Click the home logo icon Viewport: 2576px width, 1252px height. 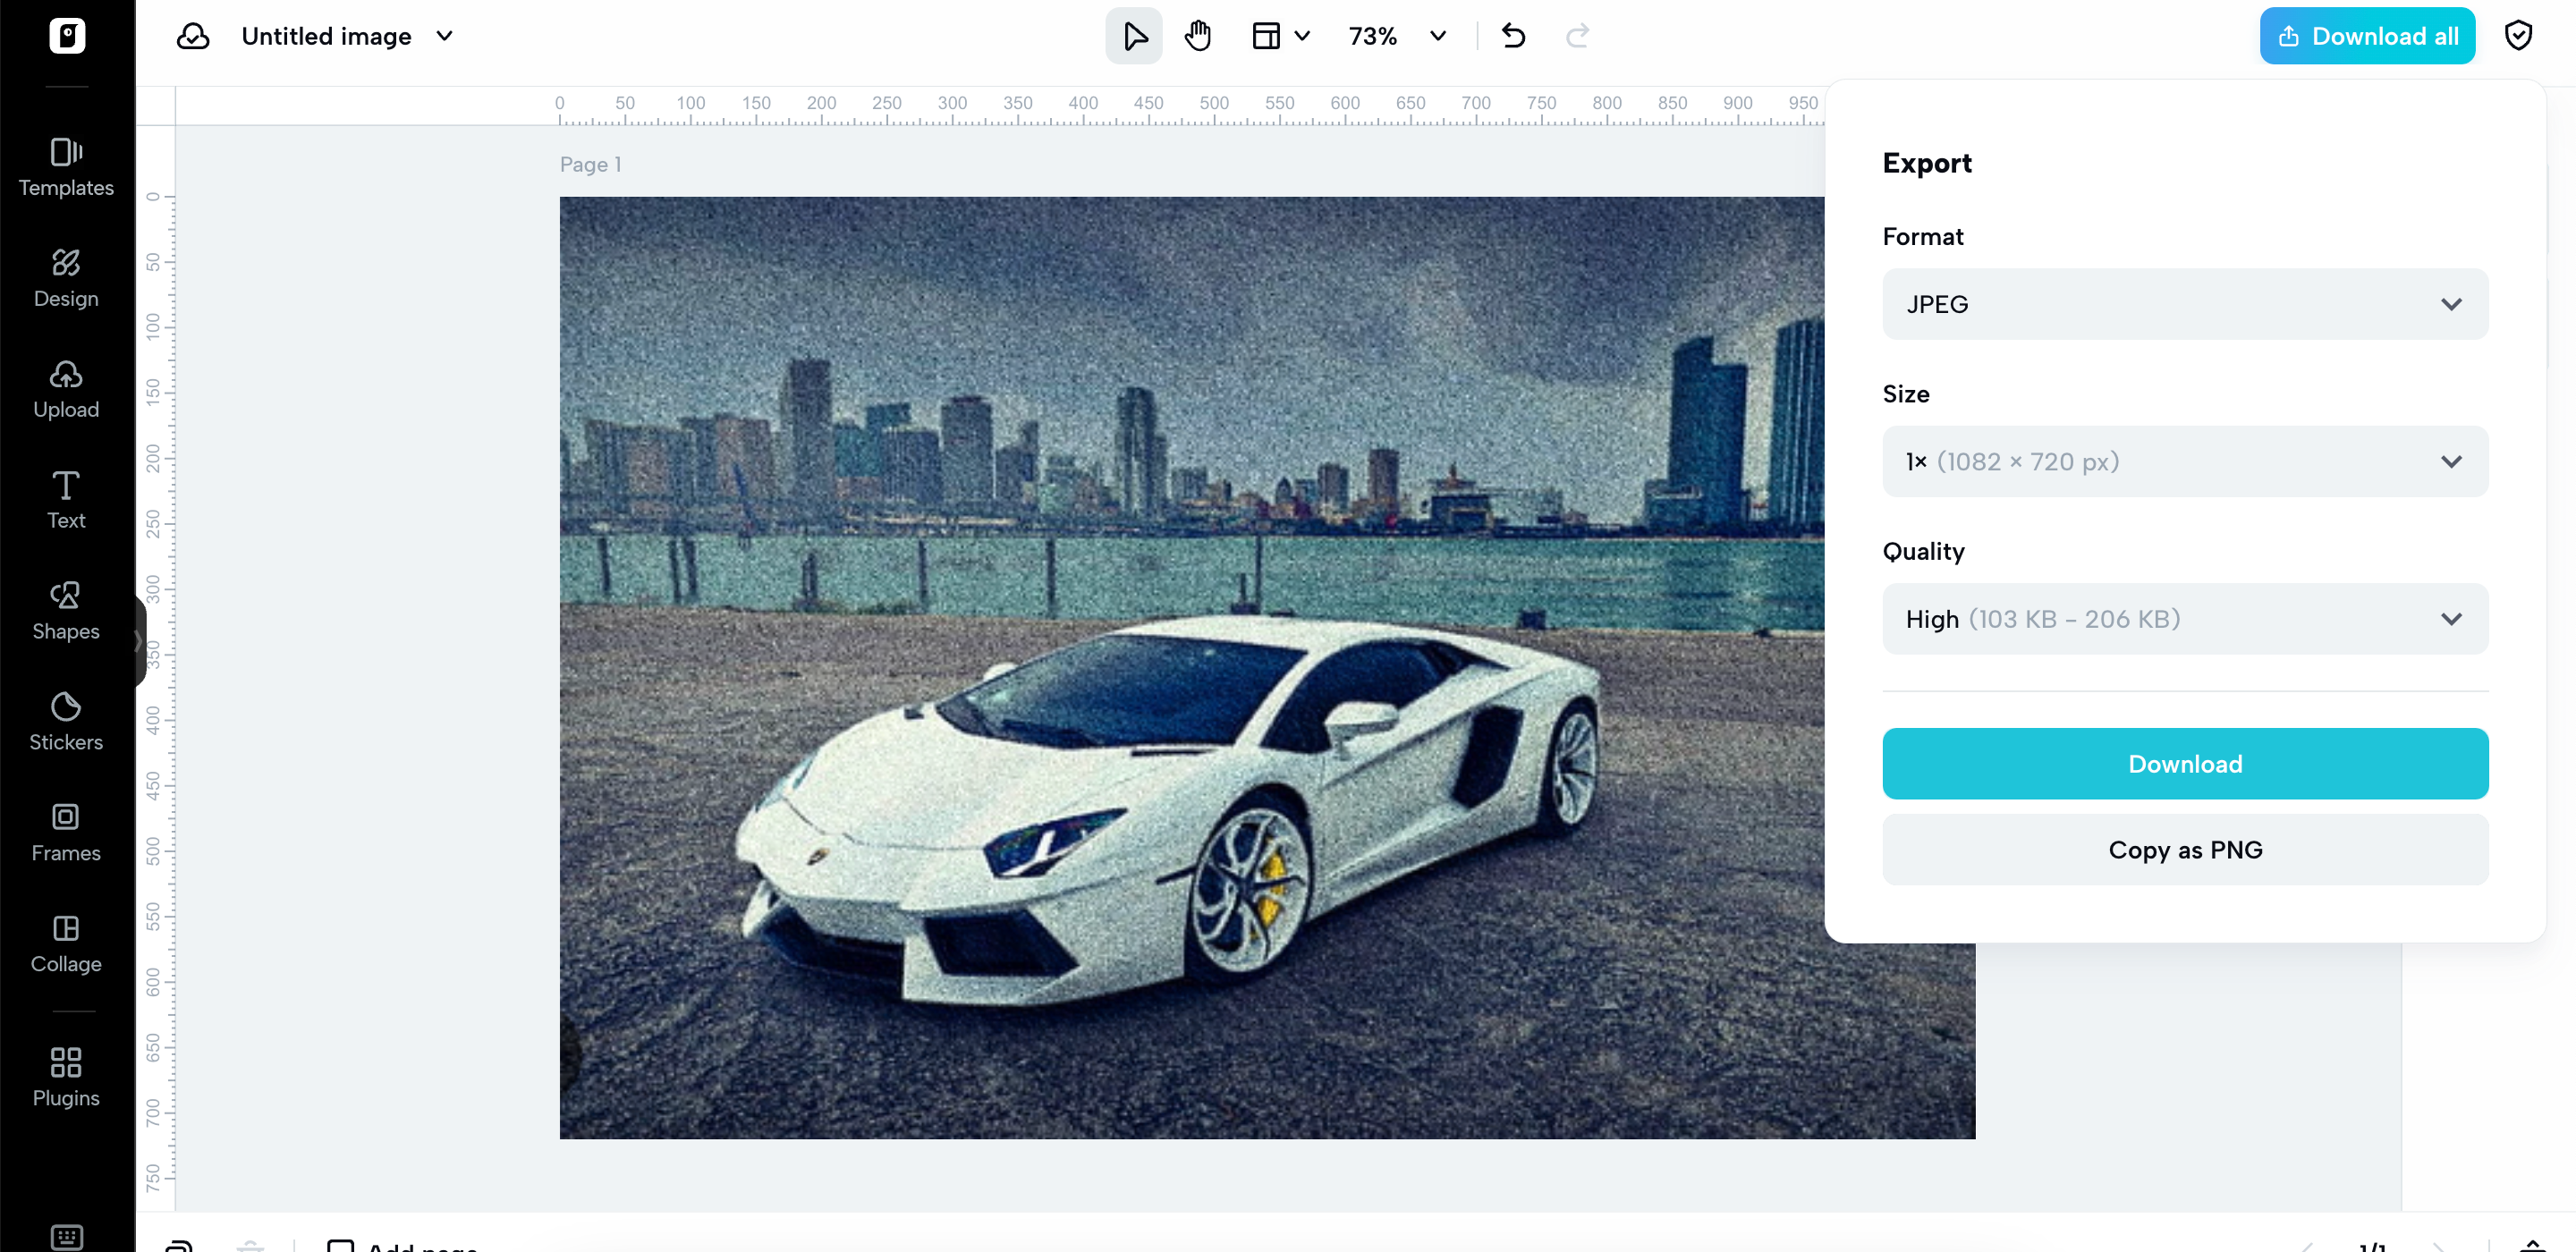click(x=67, y=36)
